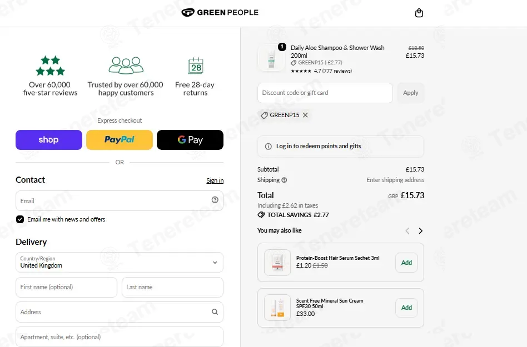Open the Daily Aloe Shampoo product thumbnail
Image resolution: width=527 pixels, height=347 pixels.
(x=271, y=58)
